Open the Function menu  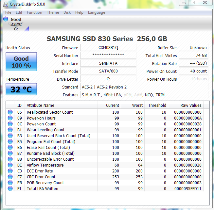pyautogui.click(x=34, y=12)
